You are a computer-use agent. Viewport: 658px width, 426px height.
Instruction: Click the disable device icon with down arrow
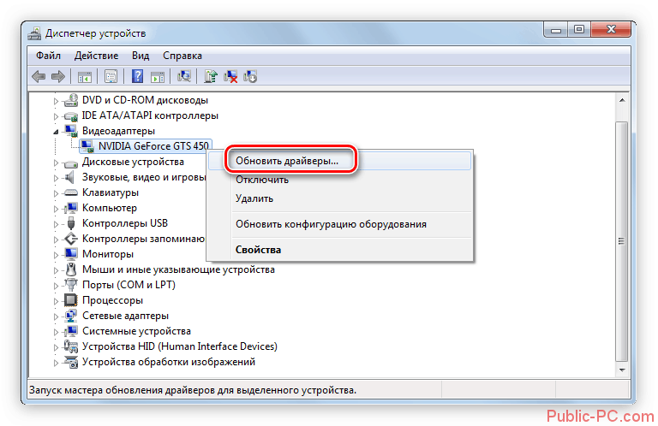point(250,76)
